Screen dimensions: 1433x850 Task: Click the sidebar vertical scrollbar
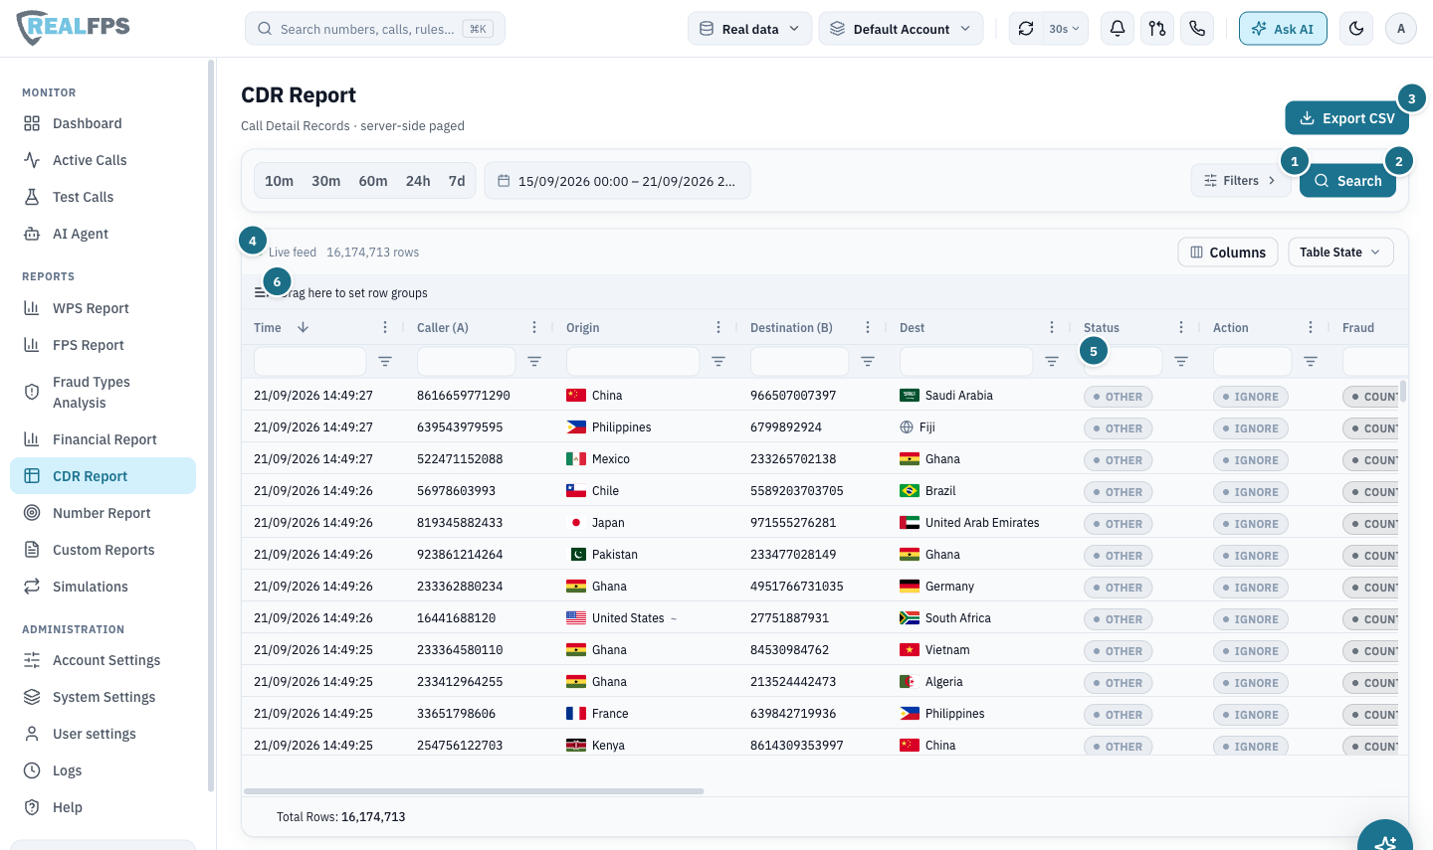point(210,425)
